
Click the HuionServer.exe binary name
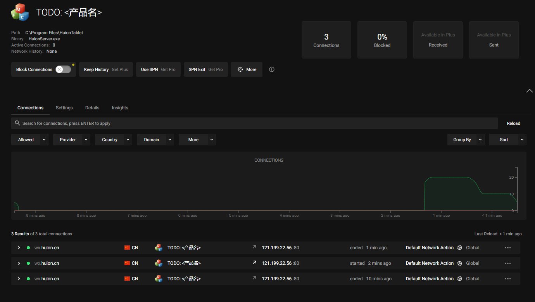click(44, 39)
